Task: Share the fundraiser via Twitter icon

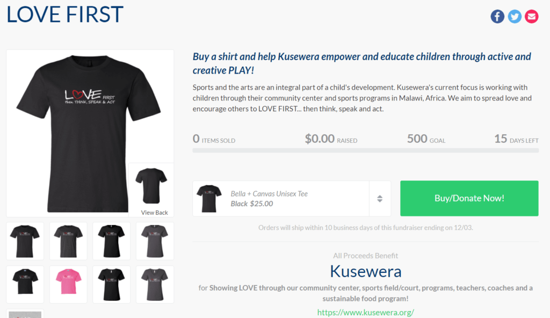Action: point(515,17)
